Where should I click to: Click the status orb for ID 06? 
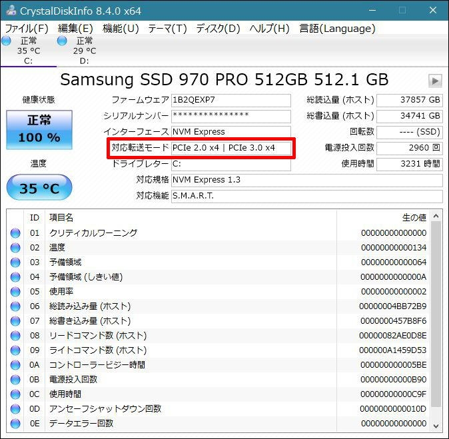pos(15,306)
